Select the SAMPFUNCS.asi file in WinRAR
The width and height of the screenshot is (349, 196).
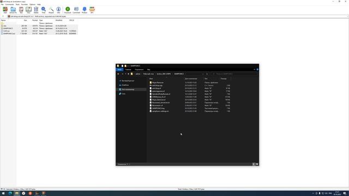coord(39,34)
